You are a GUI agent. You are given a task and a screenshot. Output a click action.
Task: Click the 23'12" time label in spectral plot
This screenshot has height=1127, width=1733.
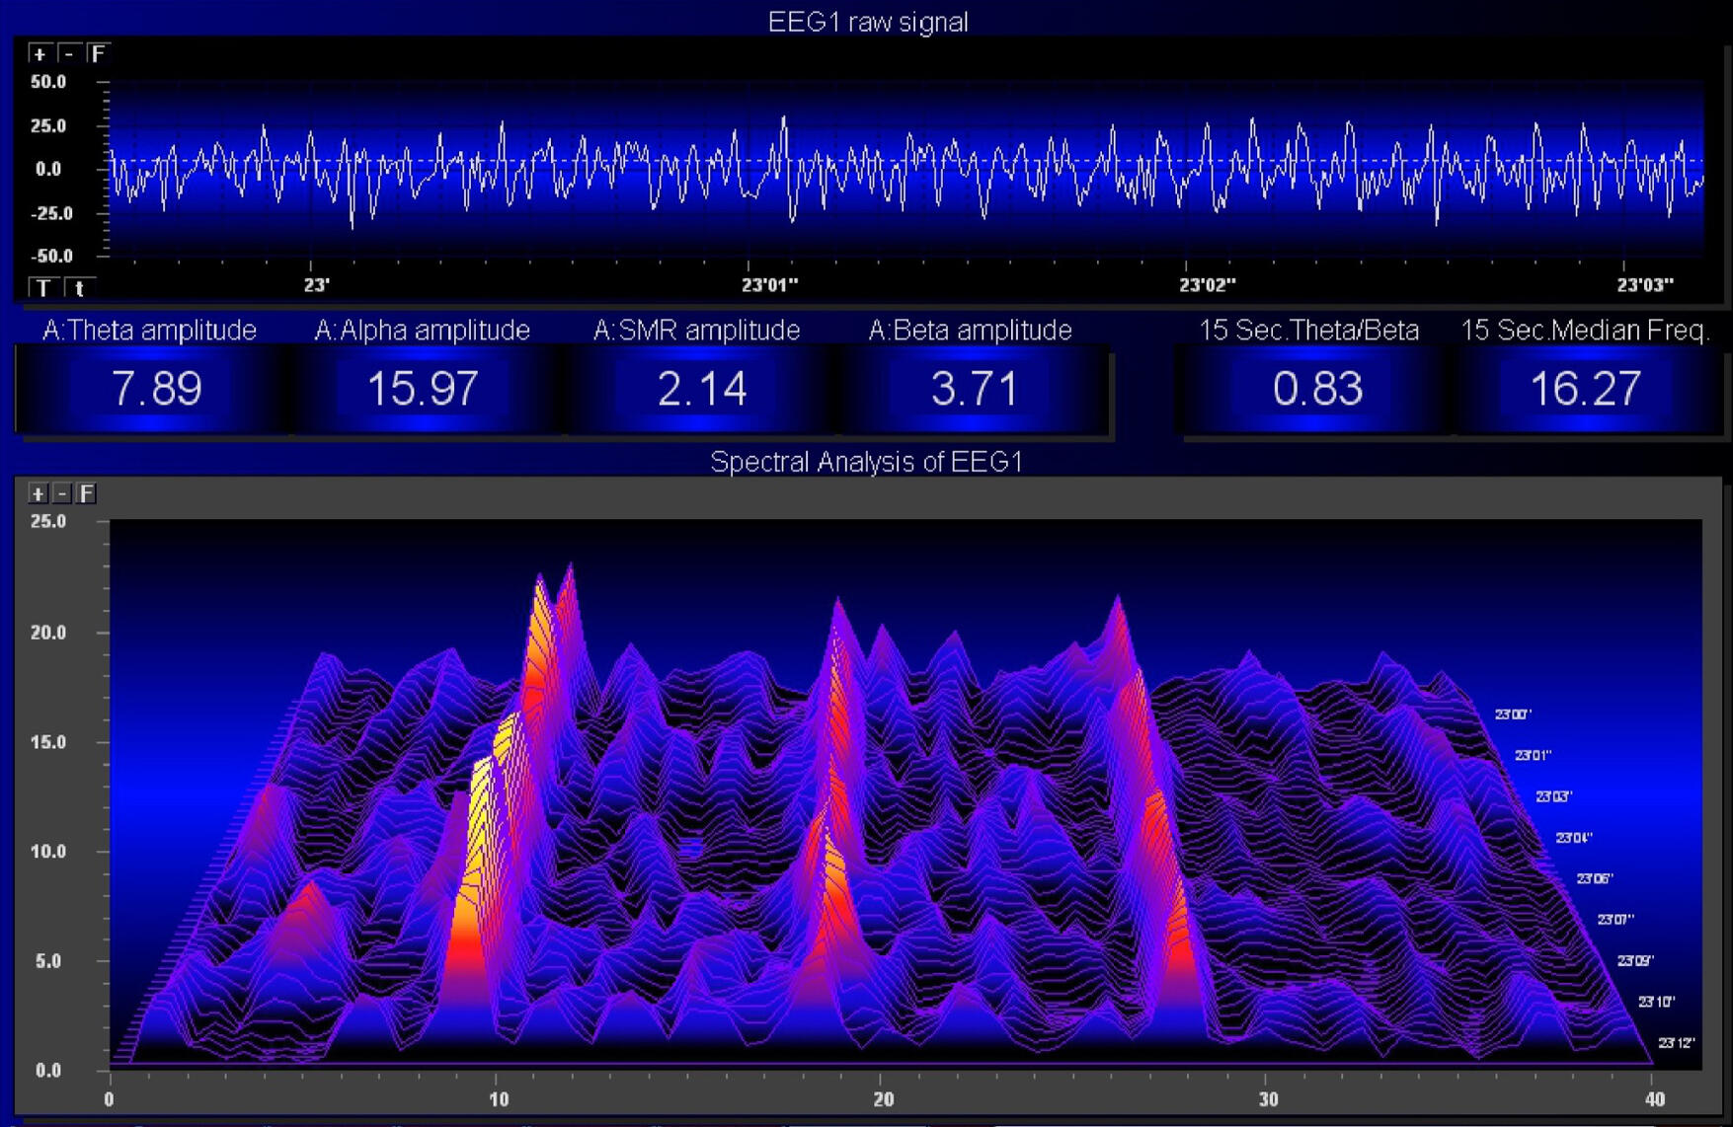(x=1676, y=1043)
